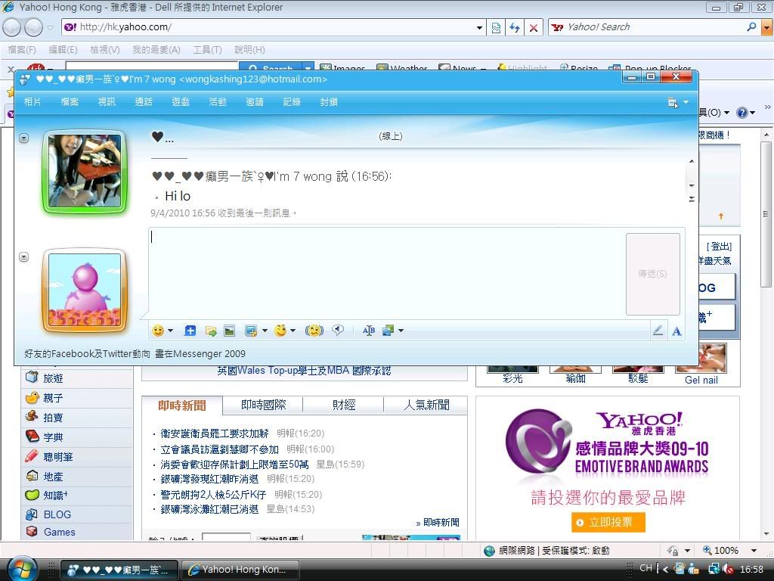Open the background image dropdown arrow
Image resolution: width=774 pixels, height=581 pixels.
click(x=401, y=331)
